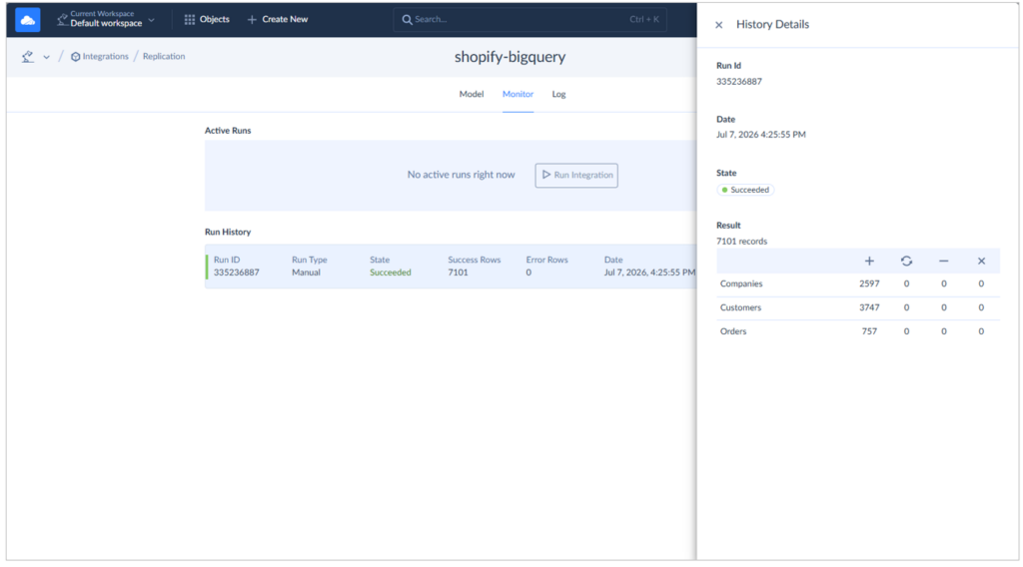Viewport: 1023px width, 567px height.
Task: Click the failed (X) column icon
Action: point(981,261)
